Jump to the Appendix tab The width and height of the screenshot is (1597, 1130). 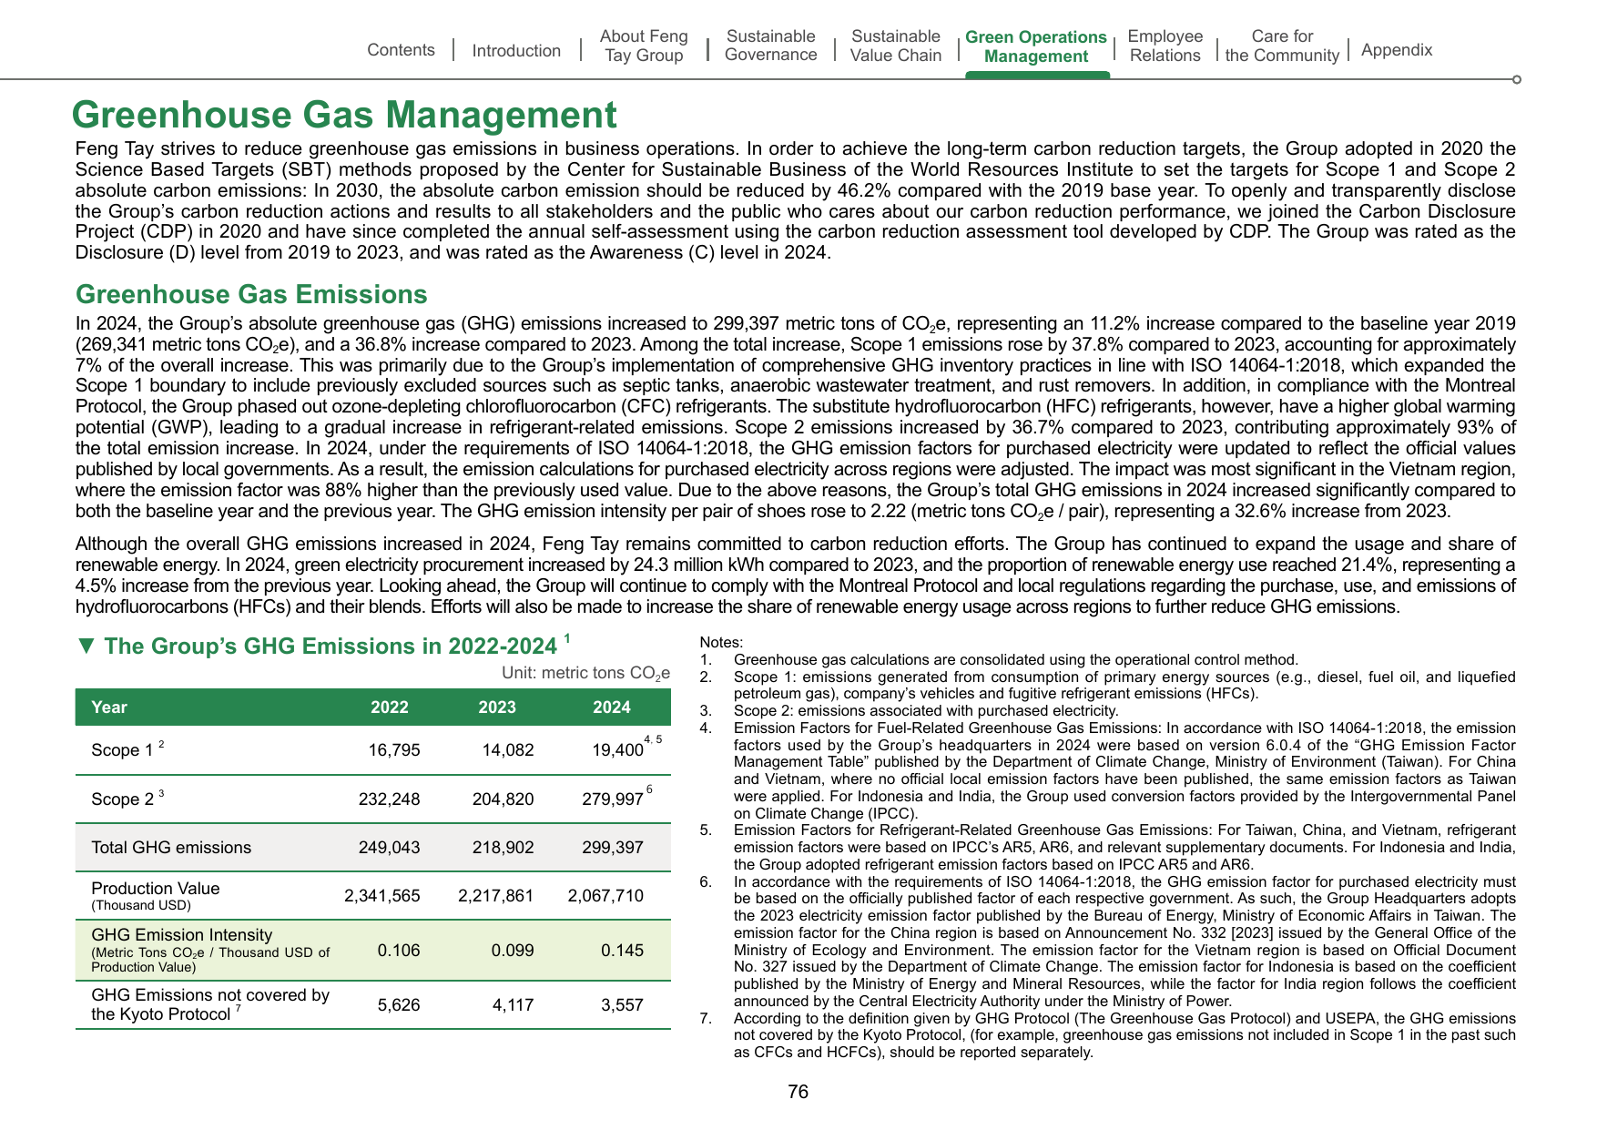(x=1397, y=50)
